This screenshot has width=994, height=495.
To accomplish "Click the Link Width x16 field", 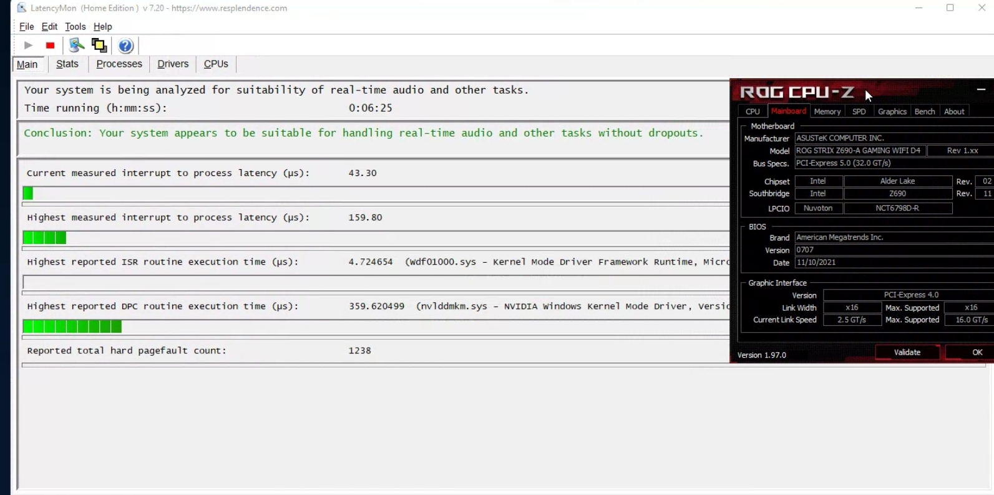I will point(852,308).
